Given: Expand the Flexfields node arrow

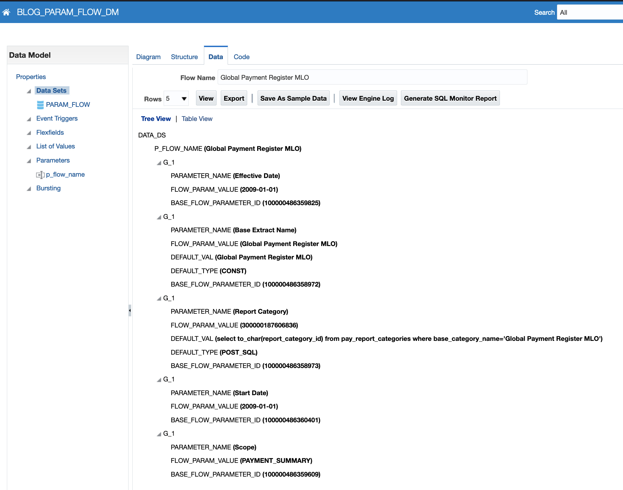Looking at the screenshot, I should click(29, 133).
